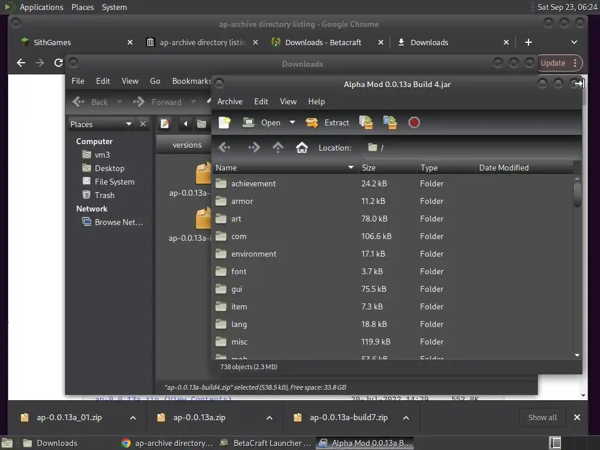Open the Places system menu
This screenshot has height=450, width=600.
pyautogui.click(x=82, y=7)
